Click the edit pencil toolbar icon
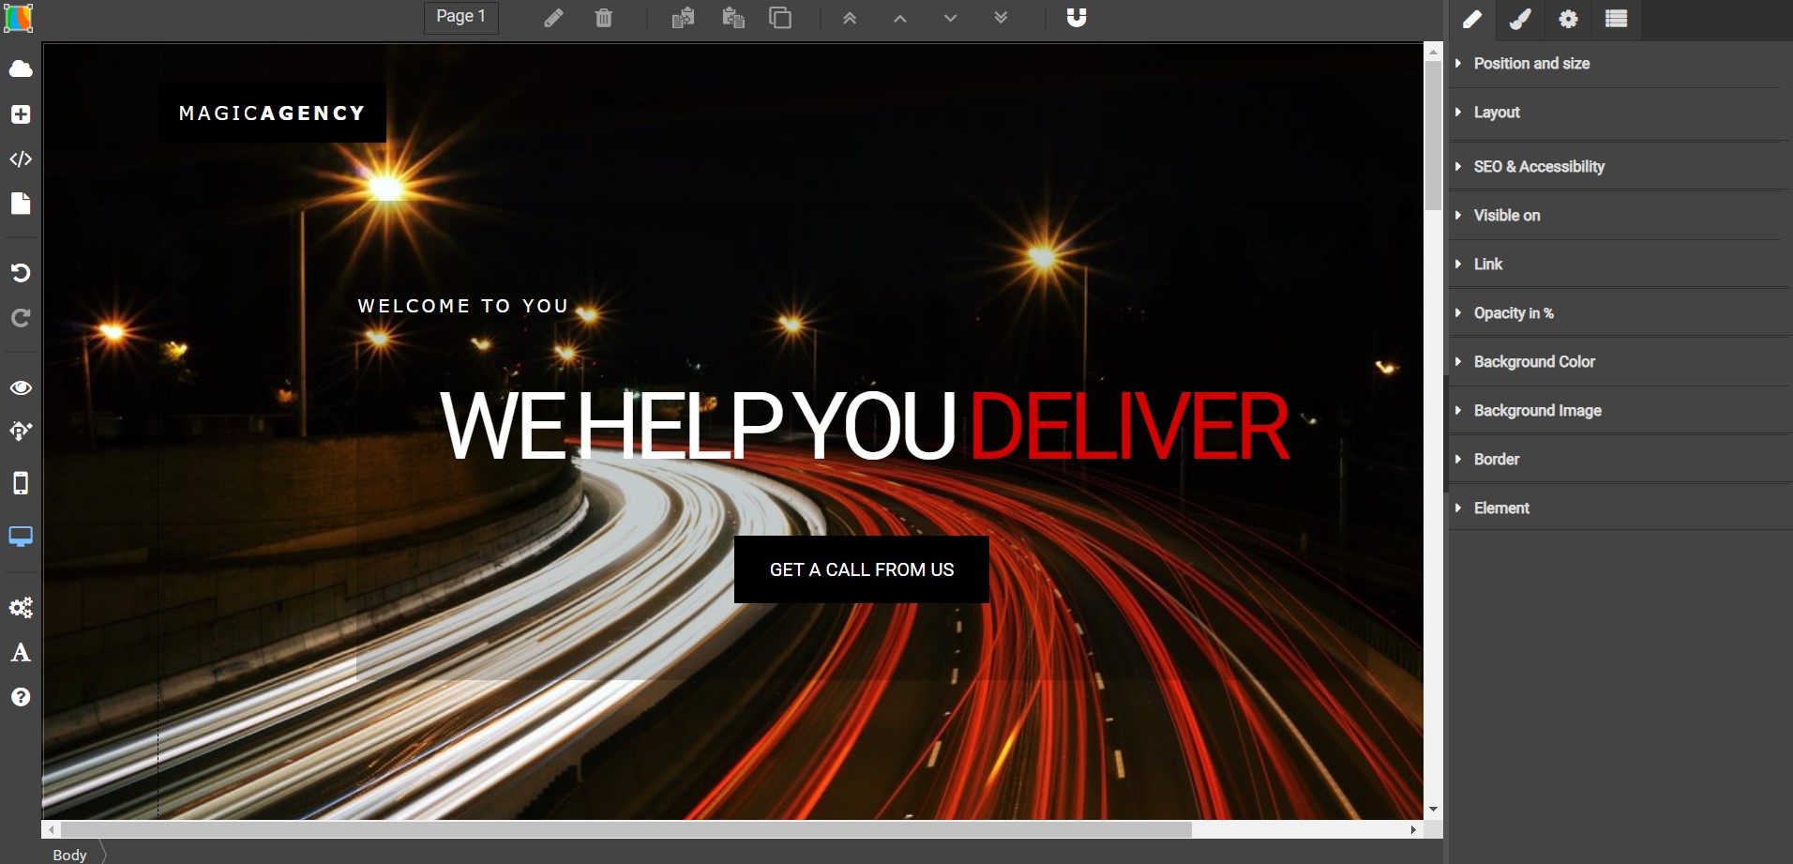1793x864 pixels. pyautogui.click(x=554, y=18)
